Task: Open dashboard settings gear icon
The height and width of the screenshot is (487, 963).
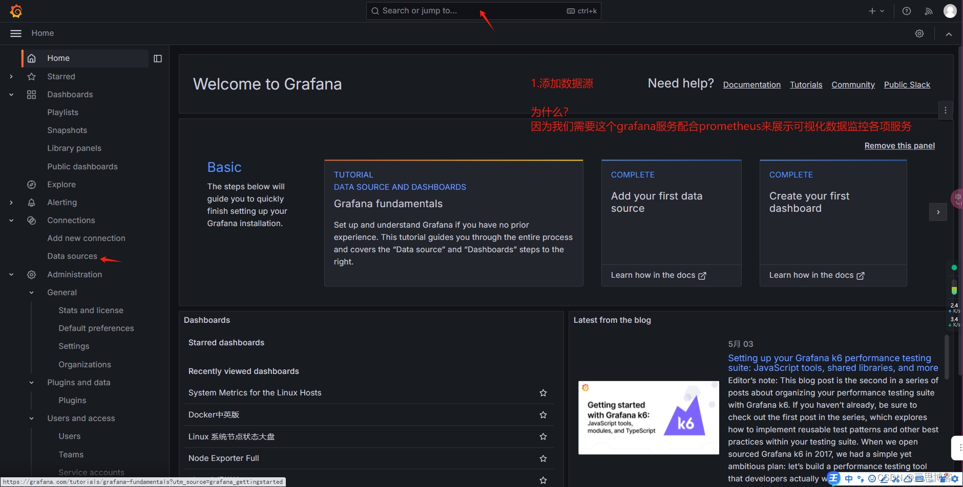Action: click(x=919, y=33)
